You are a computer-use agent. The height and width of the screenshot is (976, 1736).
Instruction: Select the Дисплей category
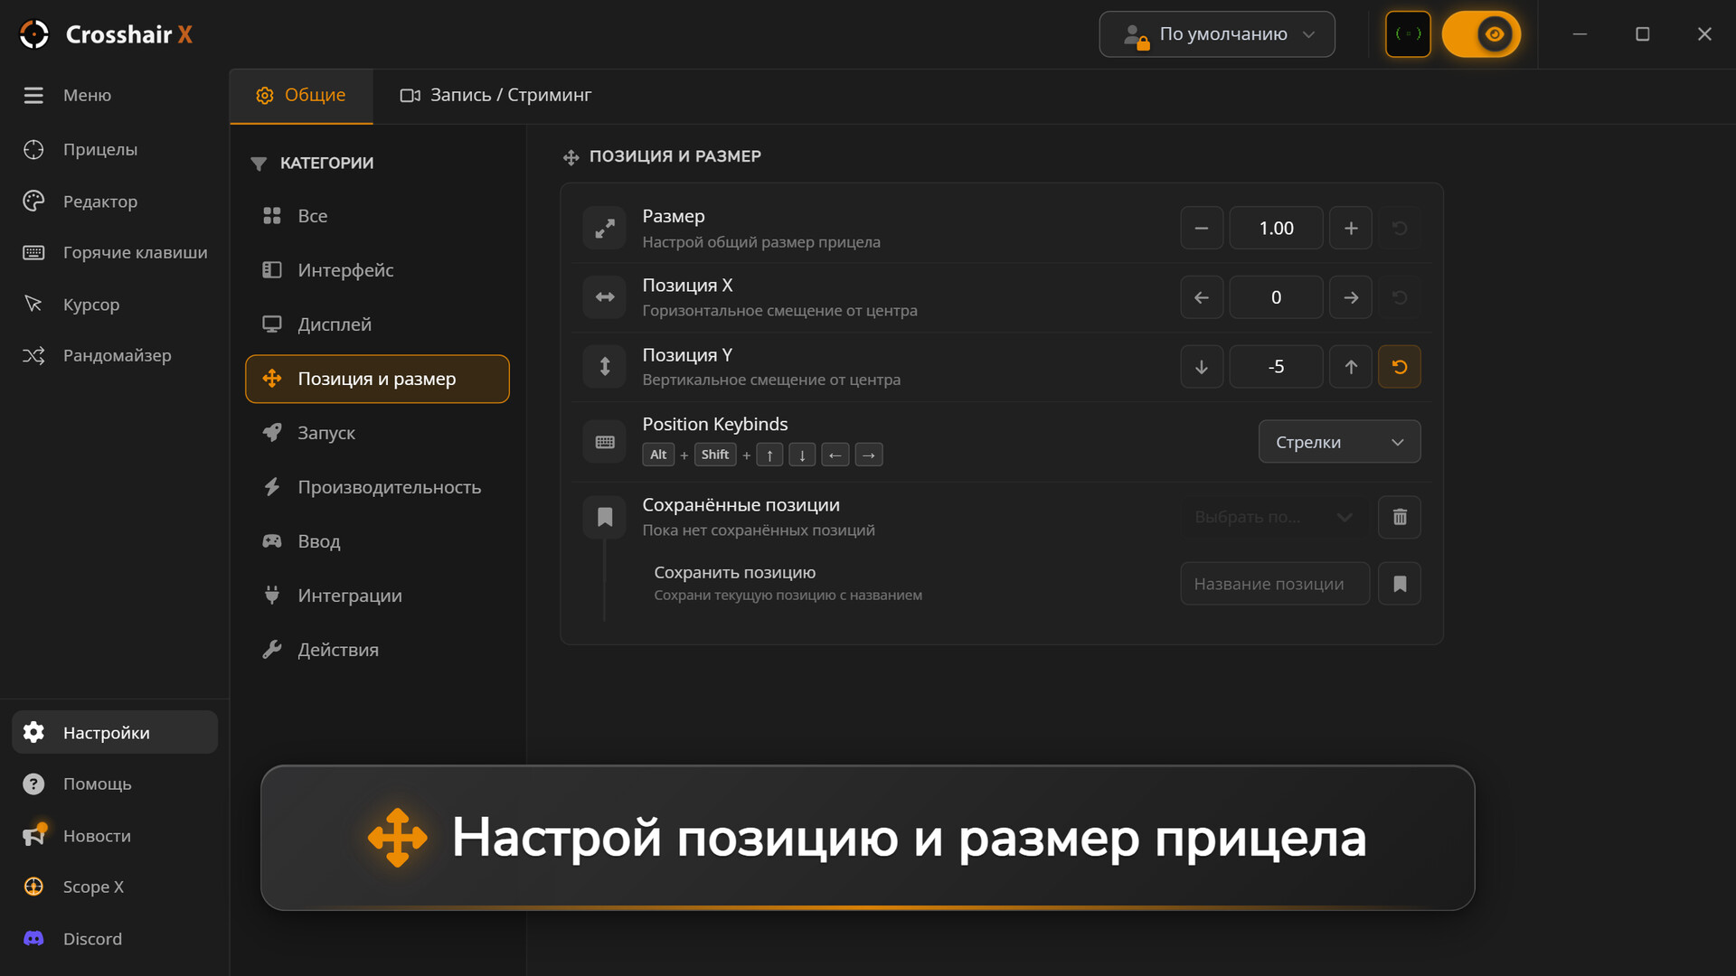[x=377, y=324]
